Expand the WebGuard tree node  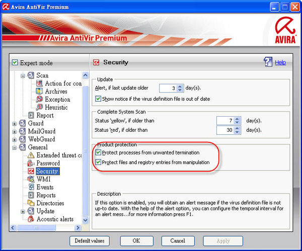coord(14,140)
